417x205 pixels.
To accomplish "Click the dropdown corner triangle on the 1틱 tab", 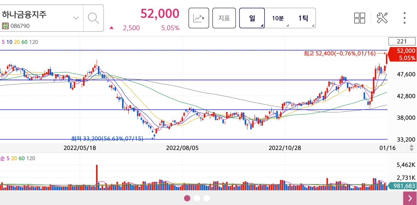I will click(x=313, y=25).
